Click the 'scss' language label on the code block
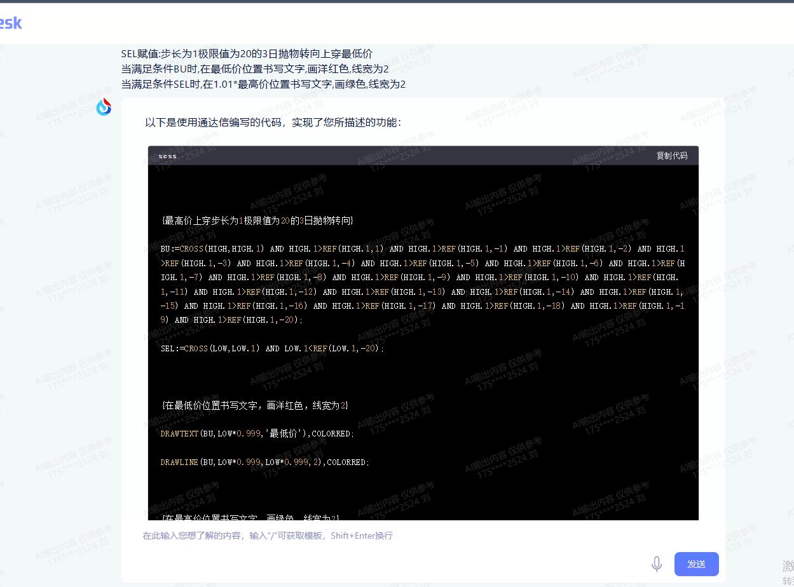The width and height of the screenshot is (794, 587). click(x=167, y=156)
